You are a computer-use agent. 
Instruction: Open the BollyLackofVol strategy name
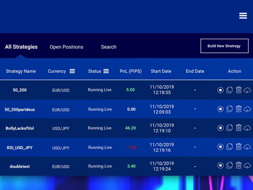(x=20, y=128)
